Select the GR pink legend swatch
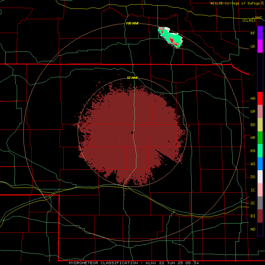This screenshot has height=265, width=265. point(260,111)
